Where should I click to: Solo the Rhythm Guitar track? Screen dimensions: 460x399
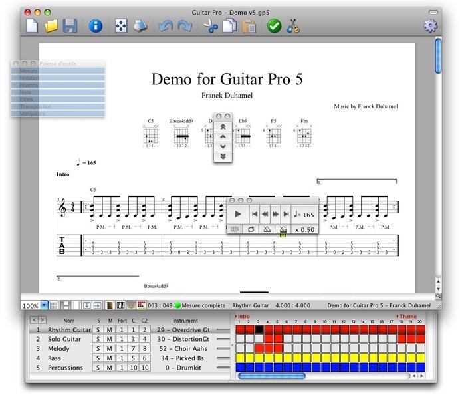pyautogui.click(x=98, y=330)
